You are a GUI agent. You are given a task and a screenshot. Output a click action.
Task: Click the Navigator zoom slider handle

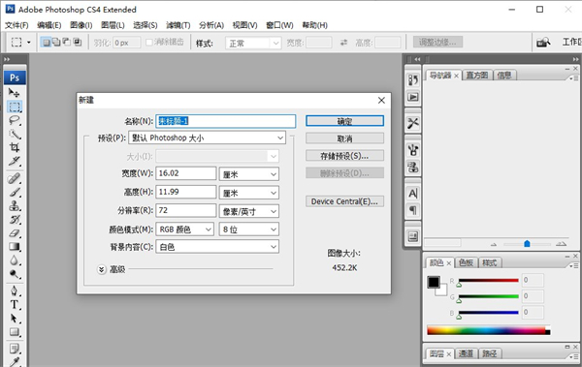[x=527, y=244]
